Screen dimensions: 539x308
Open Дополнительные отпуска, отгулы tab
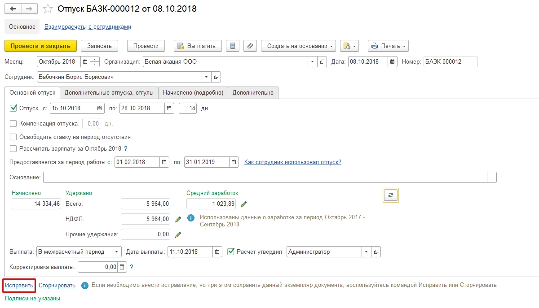[109, 93]
